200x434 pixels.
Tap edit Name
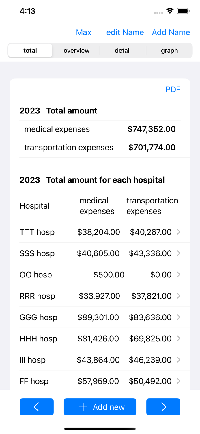click(125, 32)
